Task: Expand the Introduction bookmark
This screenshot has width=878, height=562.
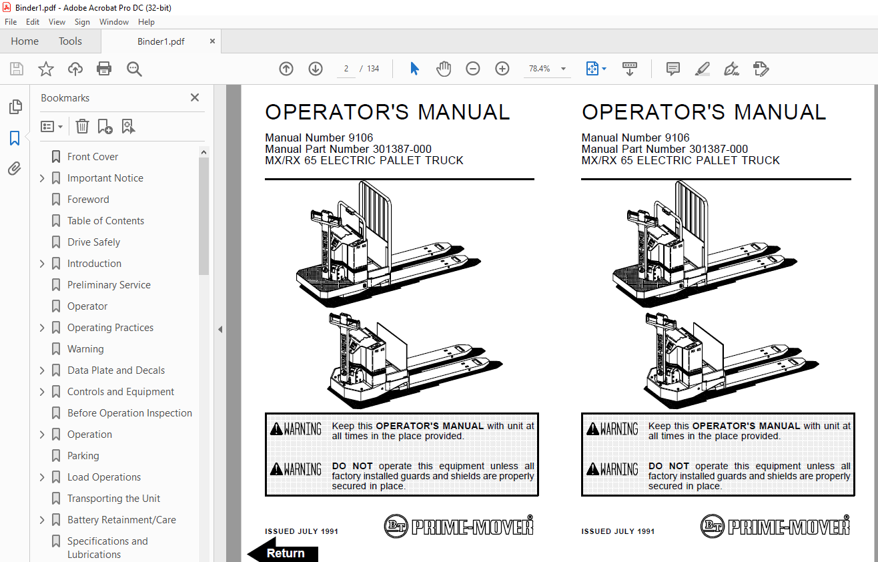Action: pos(42,264)
